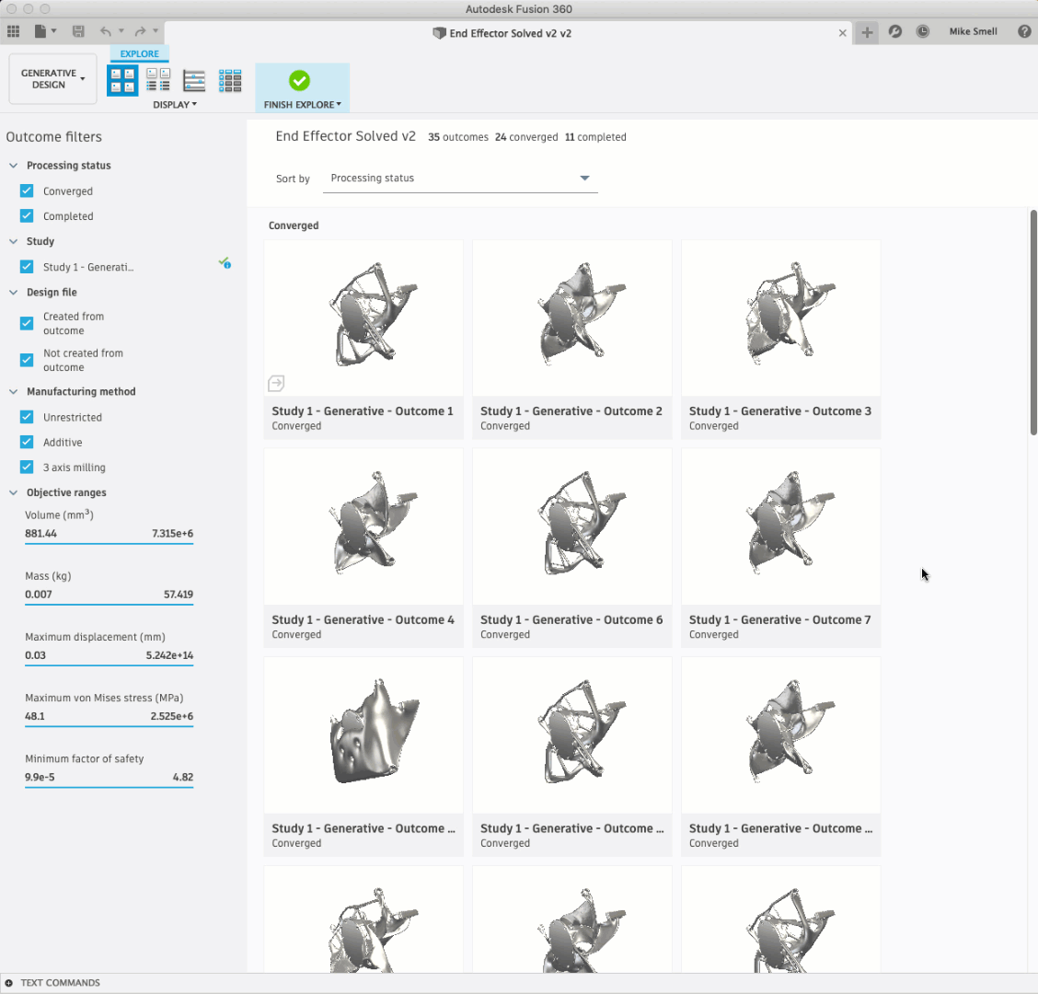
Task: Toggle Not created from outcome checkbox
Action: pos(27,360)
